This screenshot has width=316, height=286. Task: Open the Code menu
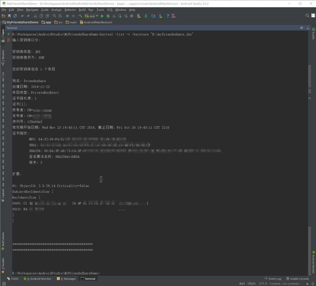coord(45,9)
